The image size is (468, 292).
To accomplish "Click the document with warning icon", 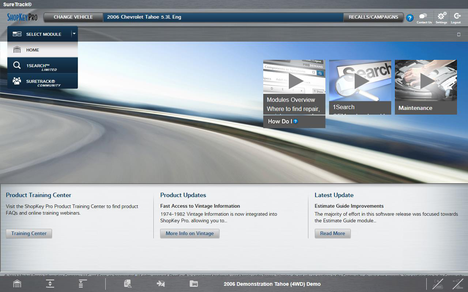I will click(x=128, y=284).
